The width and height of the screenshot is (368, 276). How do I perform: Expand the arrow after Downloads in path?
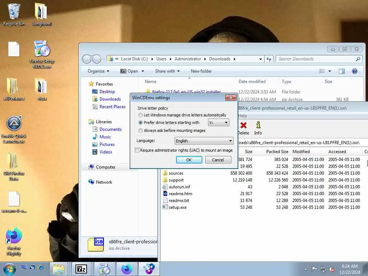(x=234, y=59)
